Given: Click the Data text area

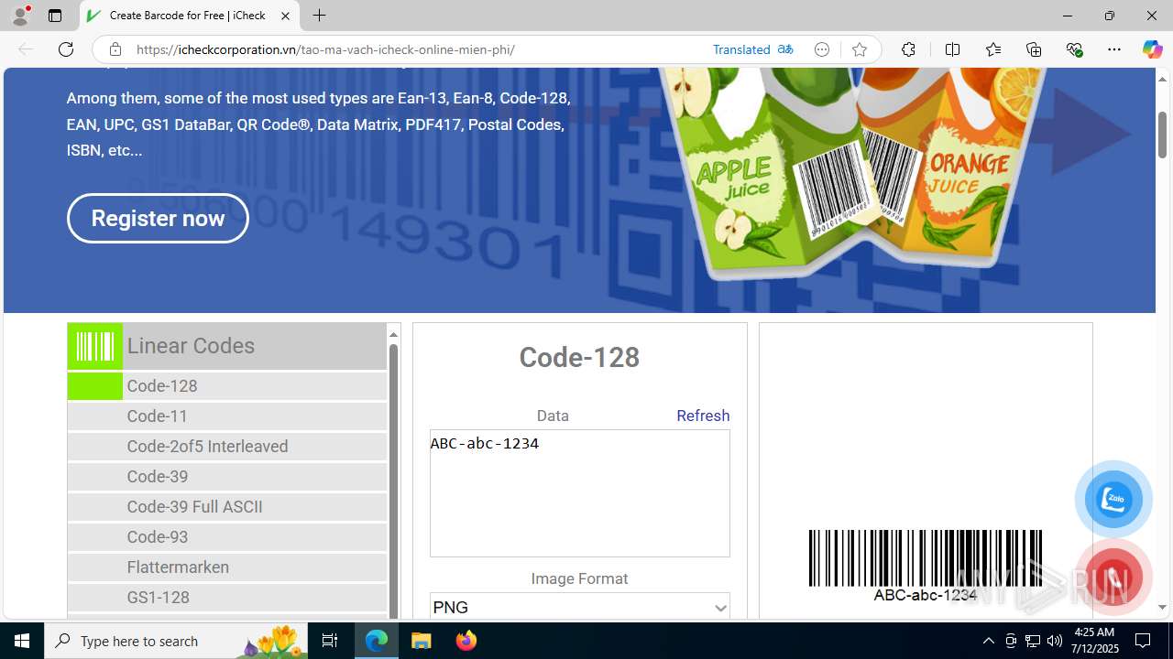Looking at the screenshot, I should coord(580,493).
